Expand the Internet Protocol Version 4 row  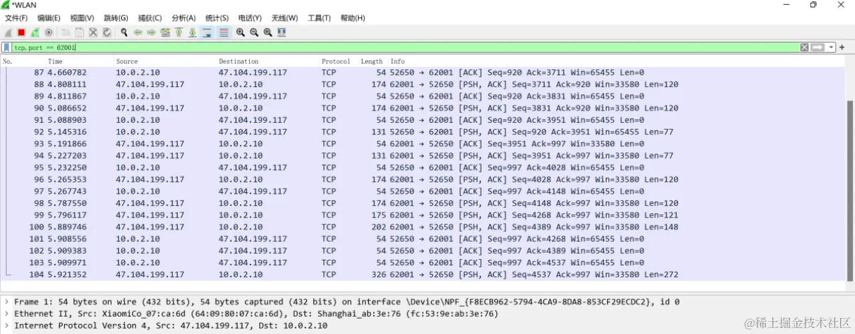click(6, 326)
